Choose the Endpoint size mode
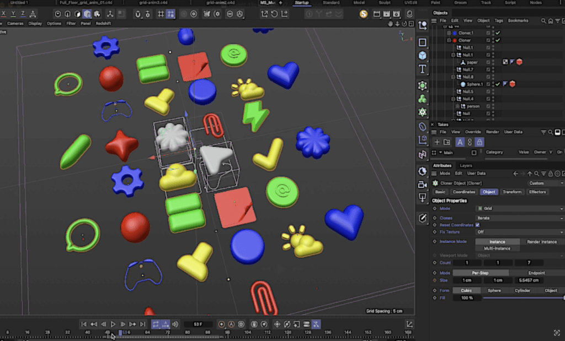This screenshot has height=341, width=565. 536,273
